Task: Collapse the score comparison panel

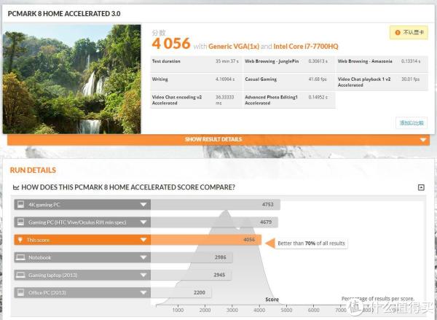Action: tap(421, 187)
